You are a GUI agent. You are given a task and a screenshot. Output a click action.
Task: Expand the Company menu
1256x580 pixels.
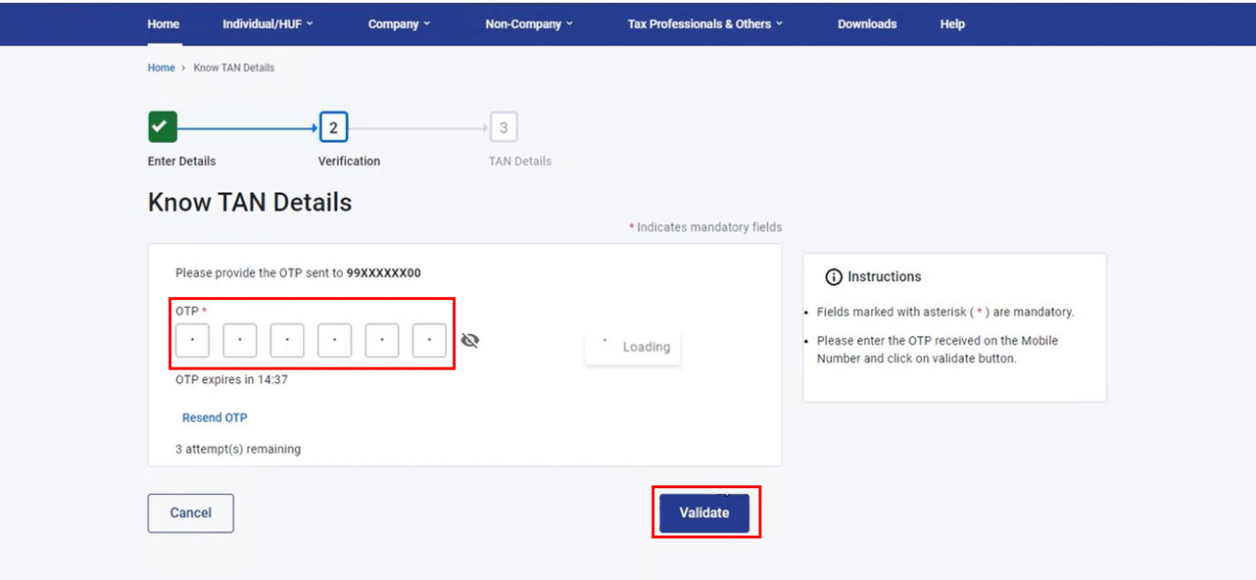tap(398, 23)
